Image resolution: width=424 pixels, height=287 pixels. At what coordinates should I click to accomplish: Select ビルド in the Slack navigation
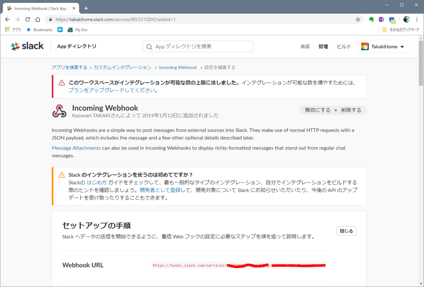(344, 46)
